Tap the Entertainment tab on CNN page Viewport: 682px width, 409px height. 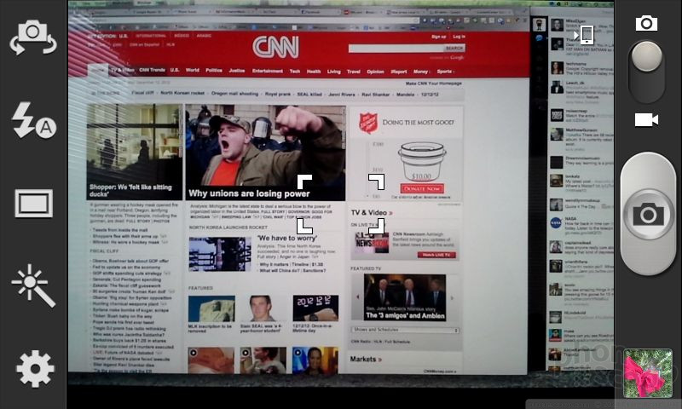268,71
